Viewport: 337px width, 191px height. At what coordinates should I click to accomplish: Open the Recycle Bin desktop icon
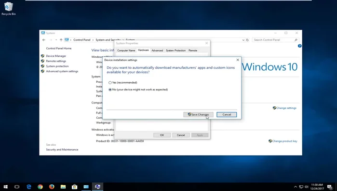[x=9, y=9]
